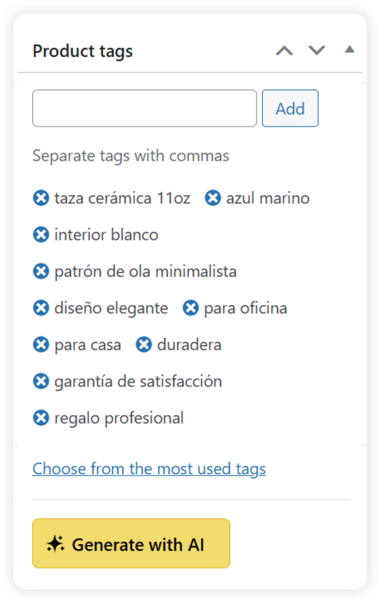The width and height of the screenshot is (384, 606).
Task: Move the Product tags panel up
Action: 284,51
